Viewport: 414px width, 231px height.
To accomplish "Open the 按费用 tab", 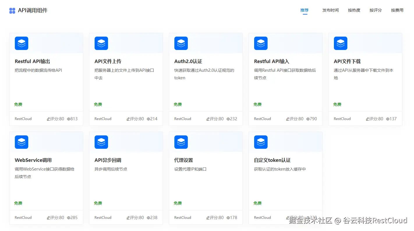I will [x=397, y=10].
